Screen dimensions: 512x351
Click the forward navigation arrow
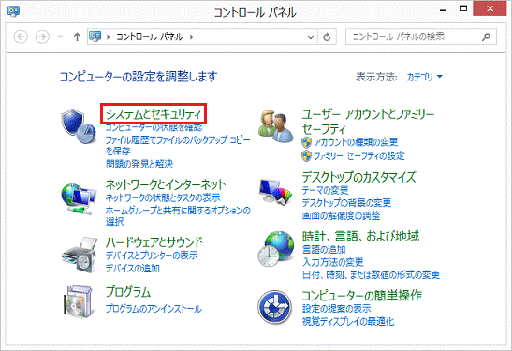[42, 37]
